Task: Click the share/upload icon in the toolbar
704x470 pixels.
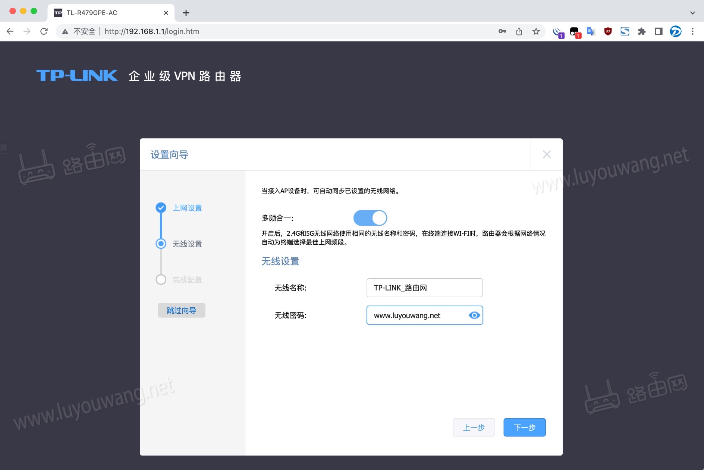Action: tap(519, 31)
